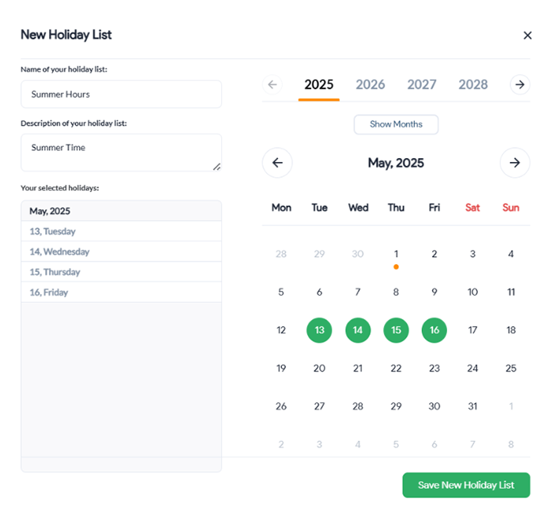This screenshot has width=553, height=513.
Task: Switch to the 2027 year tab
Action: click(x=422, y=85)
